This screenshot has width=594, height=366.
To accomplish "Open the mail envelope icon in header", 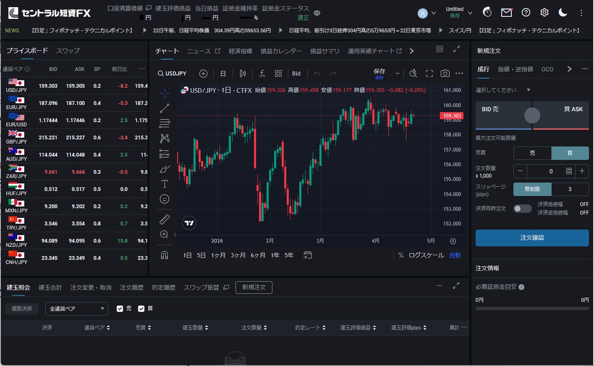I will pos(507,13).
